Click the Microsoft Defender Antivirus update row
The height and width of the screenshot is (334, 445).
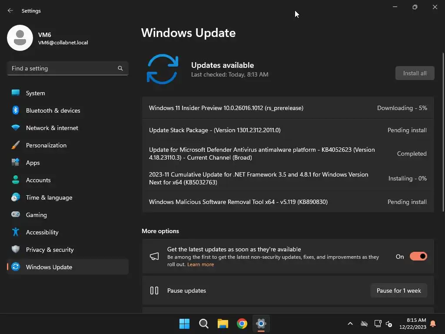(288, 154)
